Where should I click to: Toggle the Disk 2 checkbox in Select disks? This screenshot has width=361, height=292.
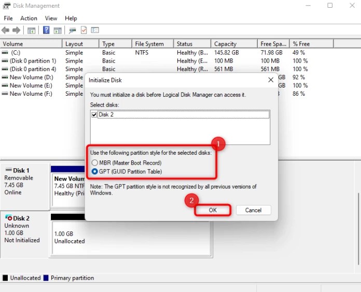click(94, 114)
